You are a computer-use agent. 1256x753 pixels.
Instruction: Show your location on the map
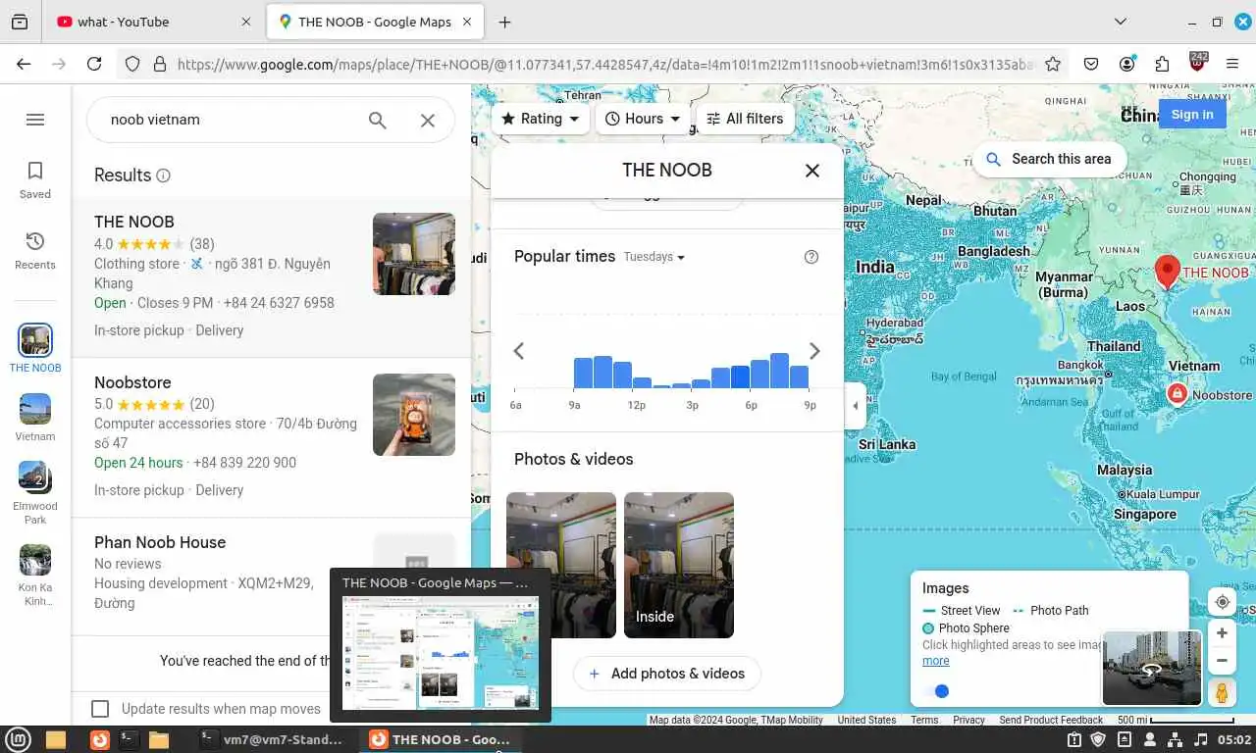(x=1223, y=602)
